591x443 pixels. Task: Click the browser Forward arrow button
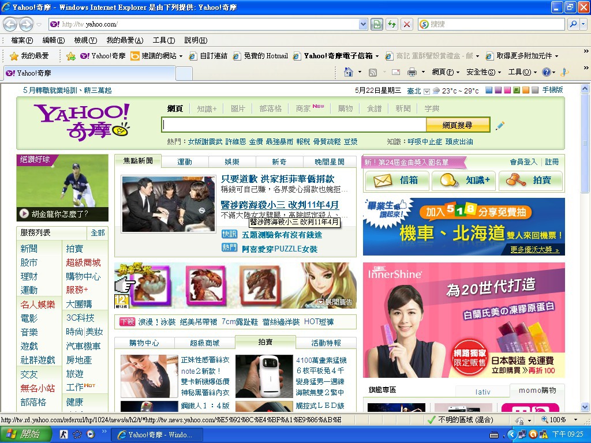pyautogui.click(x=26, y=24)
